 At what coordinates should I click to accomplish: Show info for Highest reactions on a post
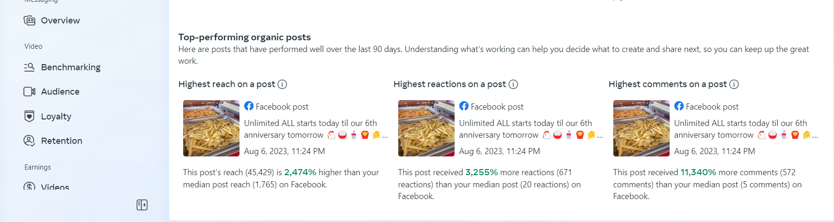tap(513, 84)
